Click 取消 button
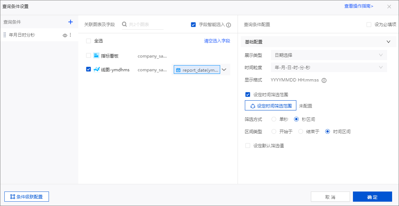The image size is (399, 206). (330, 197)
